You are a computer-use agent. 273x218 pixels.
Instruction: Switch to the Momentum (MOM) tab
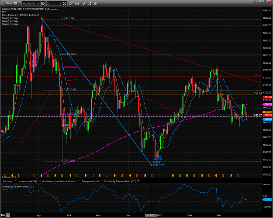pos(28,181)
